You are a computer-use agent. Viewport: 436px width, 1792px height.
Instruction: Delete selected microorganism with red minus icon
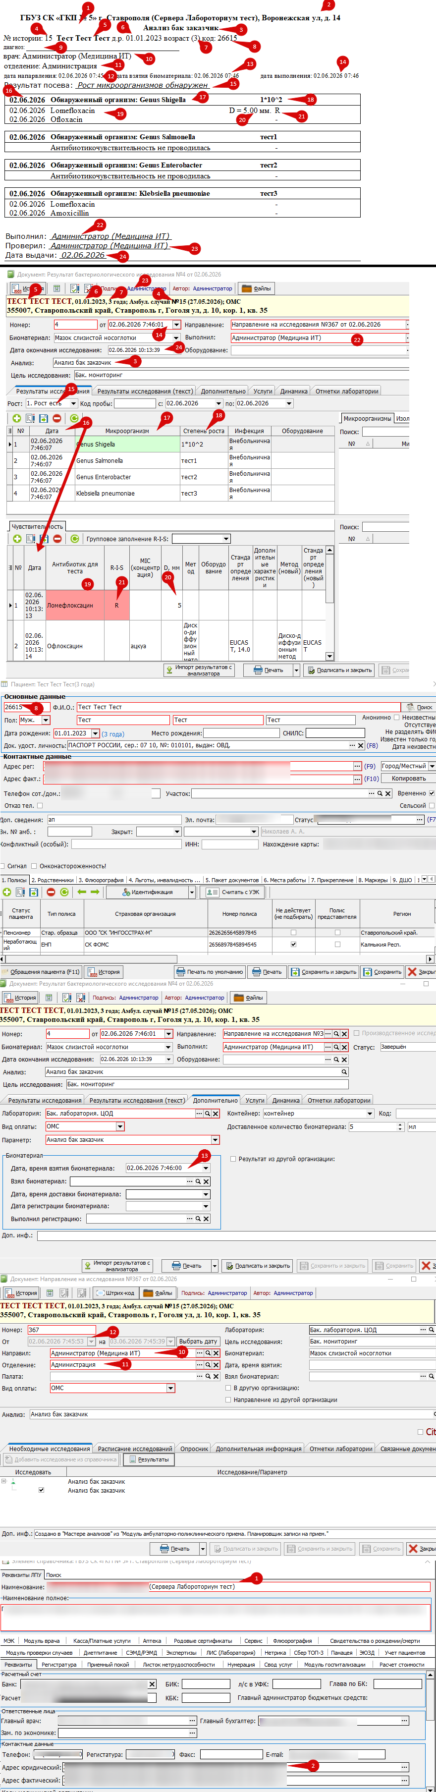57,418
